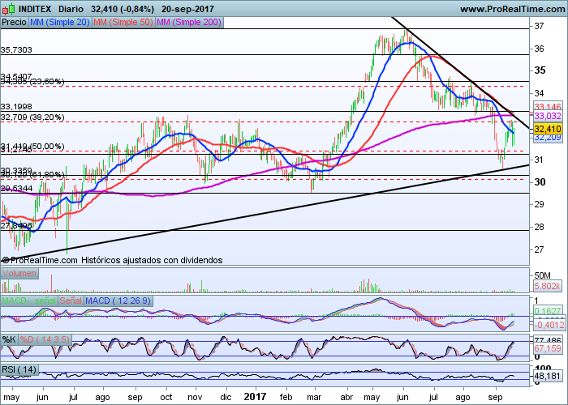Open the www.ProRealTime.com link
Screen dimensions: 568x405
[512, 9]
